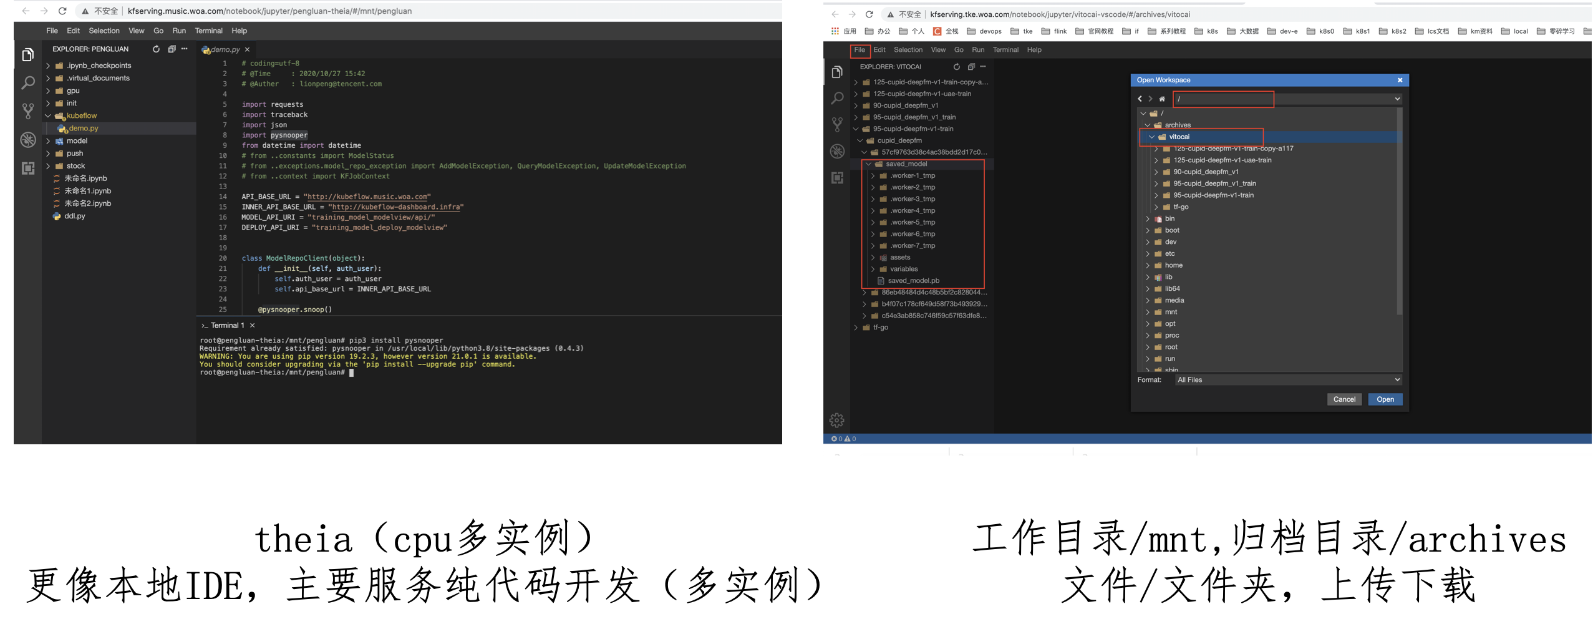
Task: Close the Open Workspace dialog
Action: tap(1400, 80)
